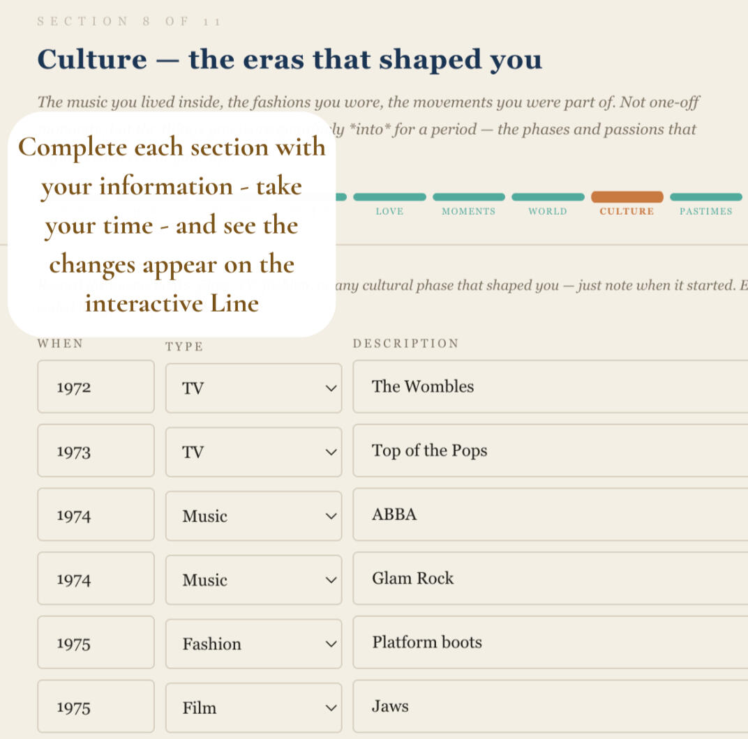Open the Music dropdown next to Glam Rock
Viewport: 748px width, 739px height.
click(x=253, y=580)
